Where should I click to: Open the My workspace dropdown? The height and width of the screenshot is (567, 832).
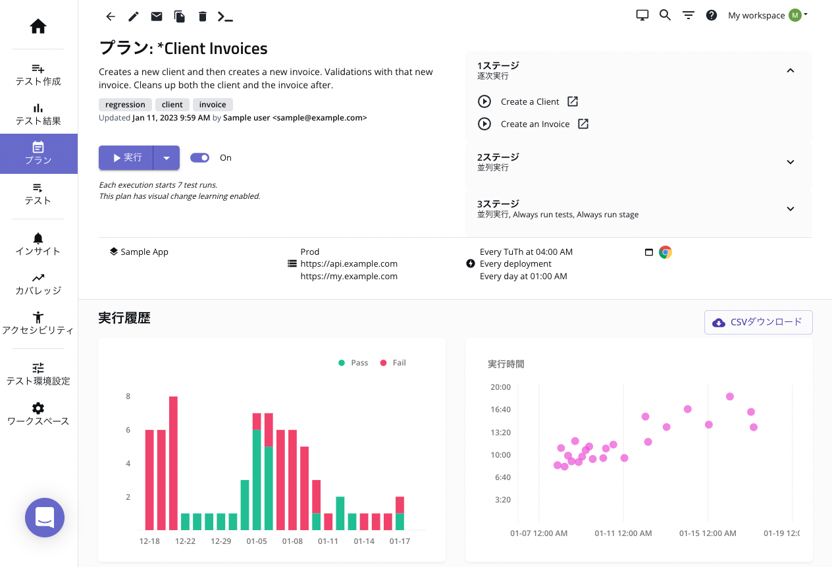coord(767,15)
